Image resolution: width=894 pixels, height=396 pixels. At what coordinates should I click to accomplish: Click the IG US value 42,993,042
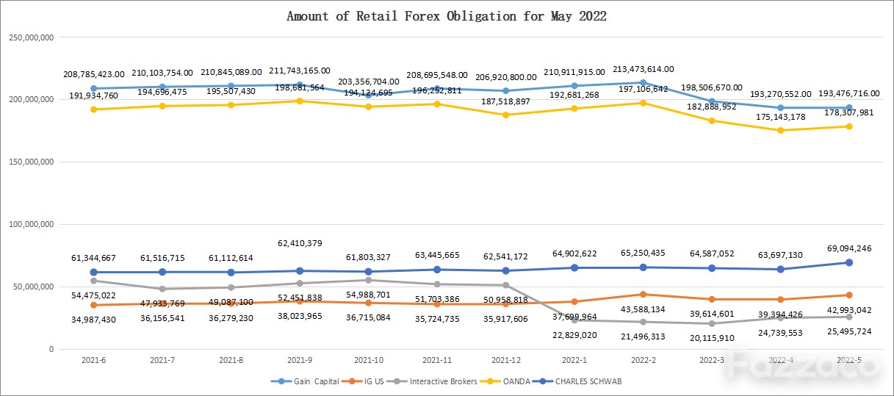(849, 310)
